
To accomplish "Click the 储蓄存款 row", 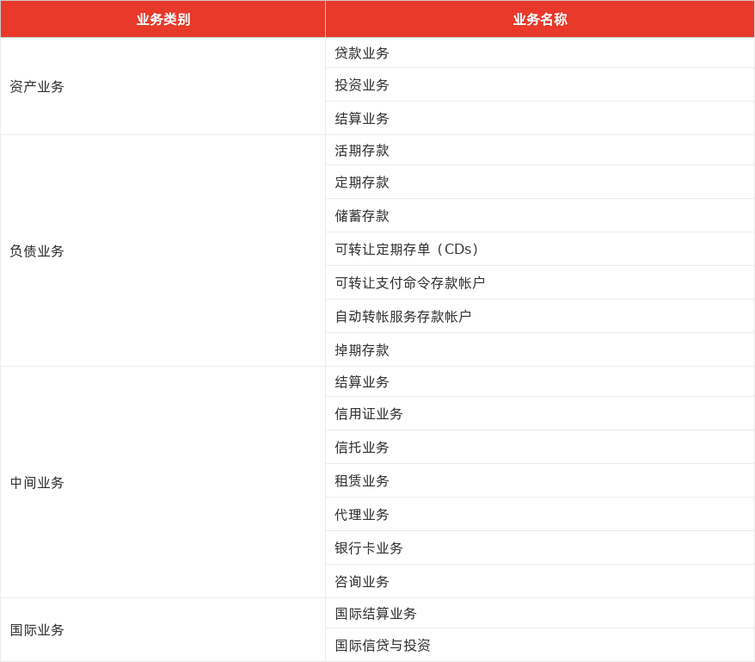I will pos(540,215).
